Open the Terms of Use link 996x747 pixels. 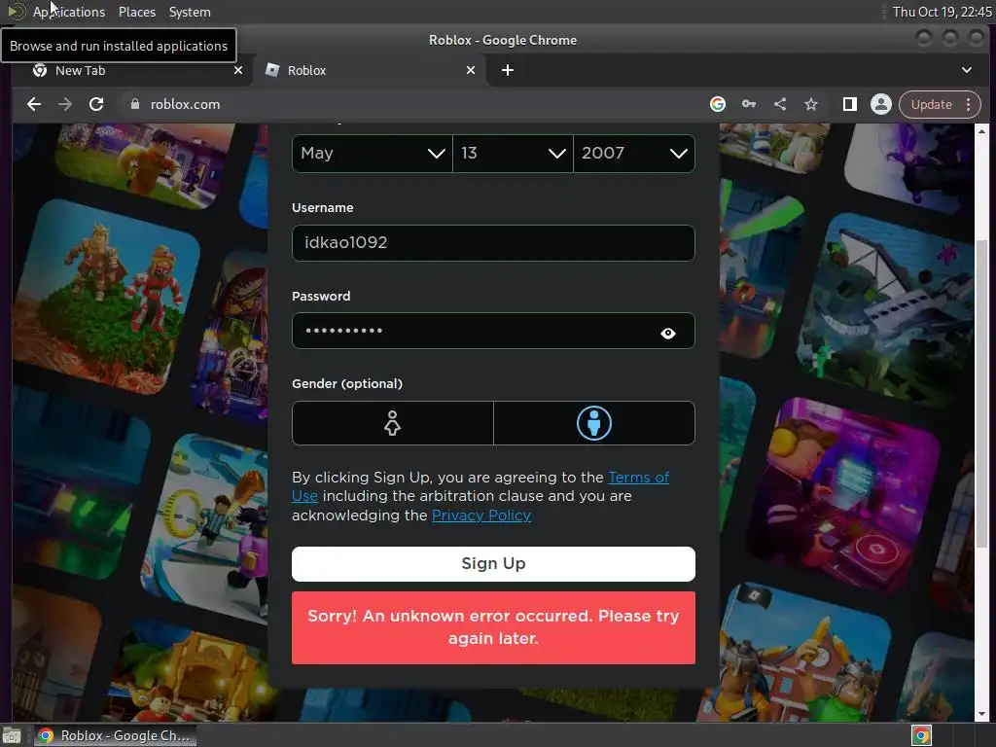point(639,477)
